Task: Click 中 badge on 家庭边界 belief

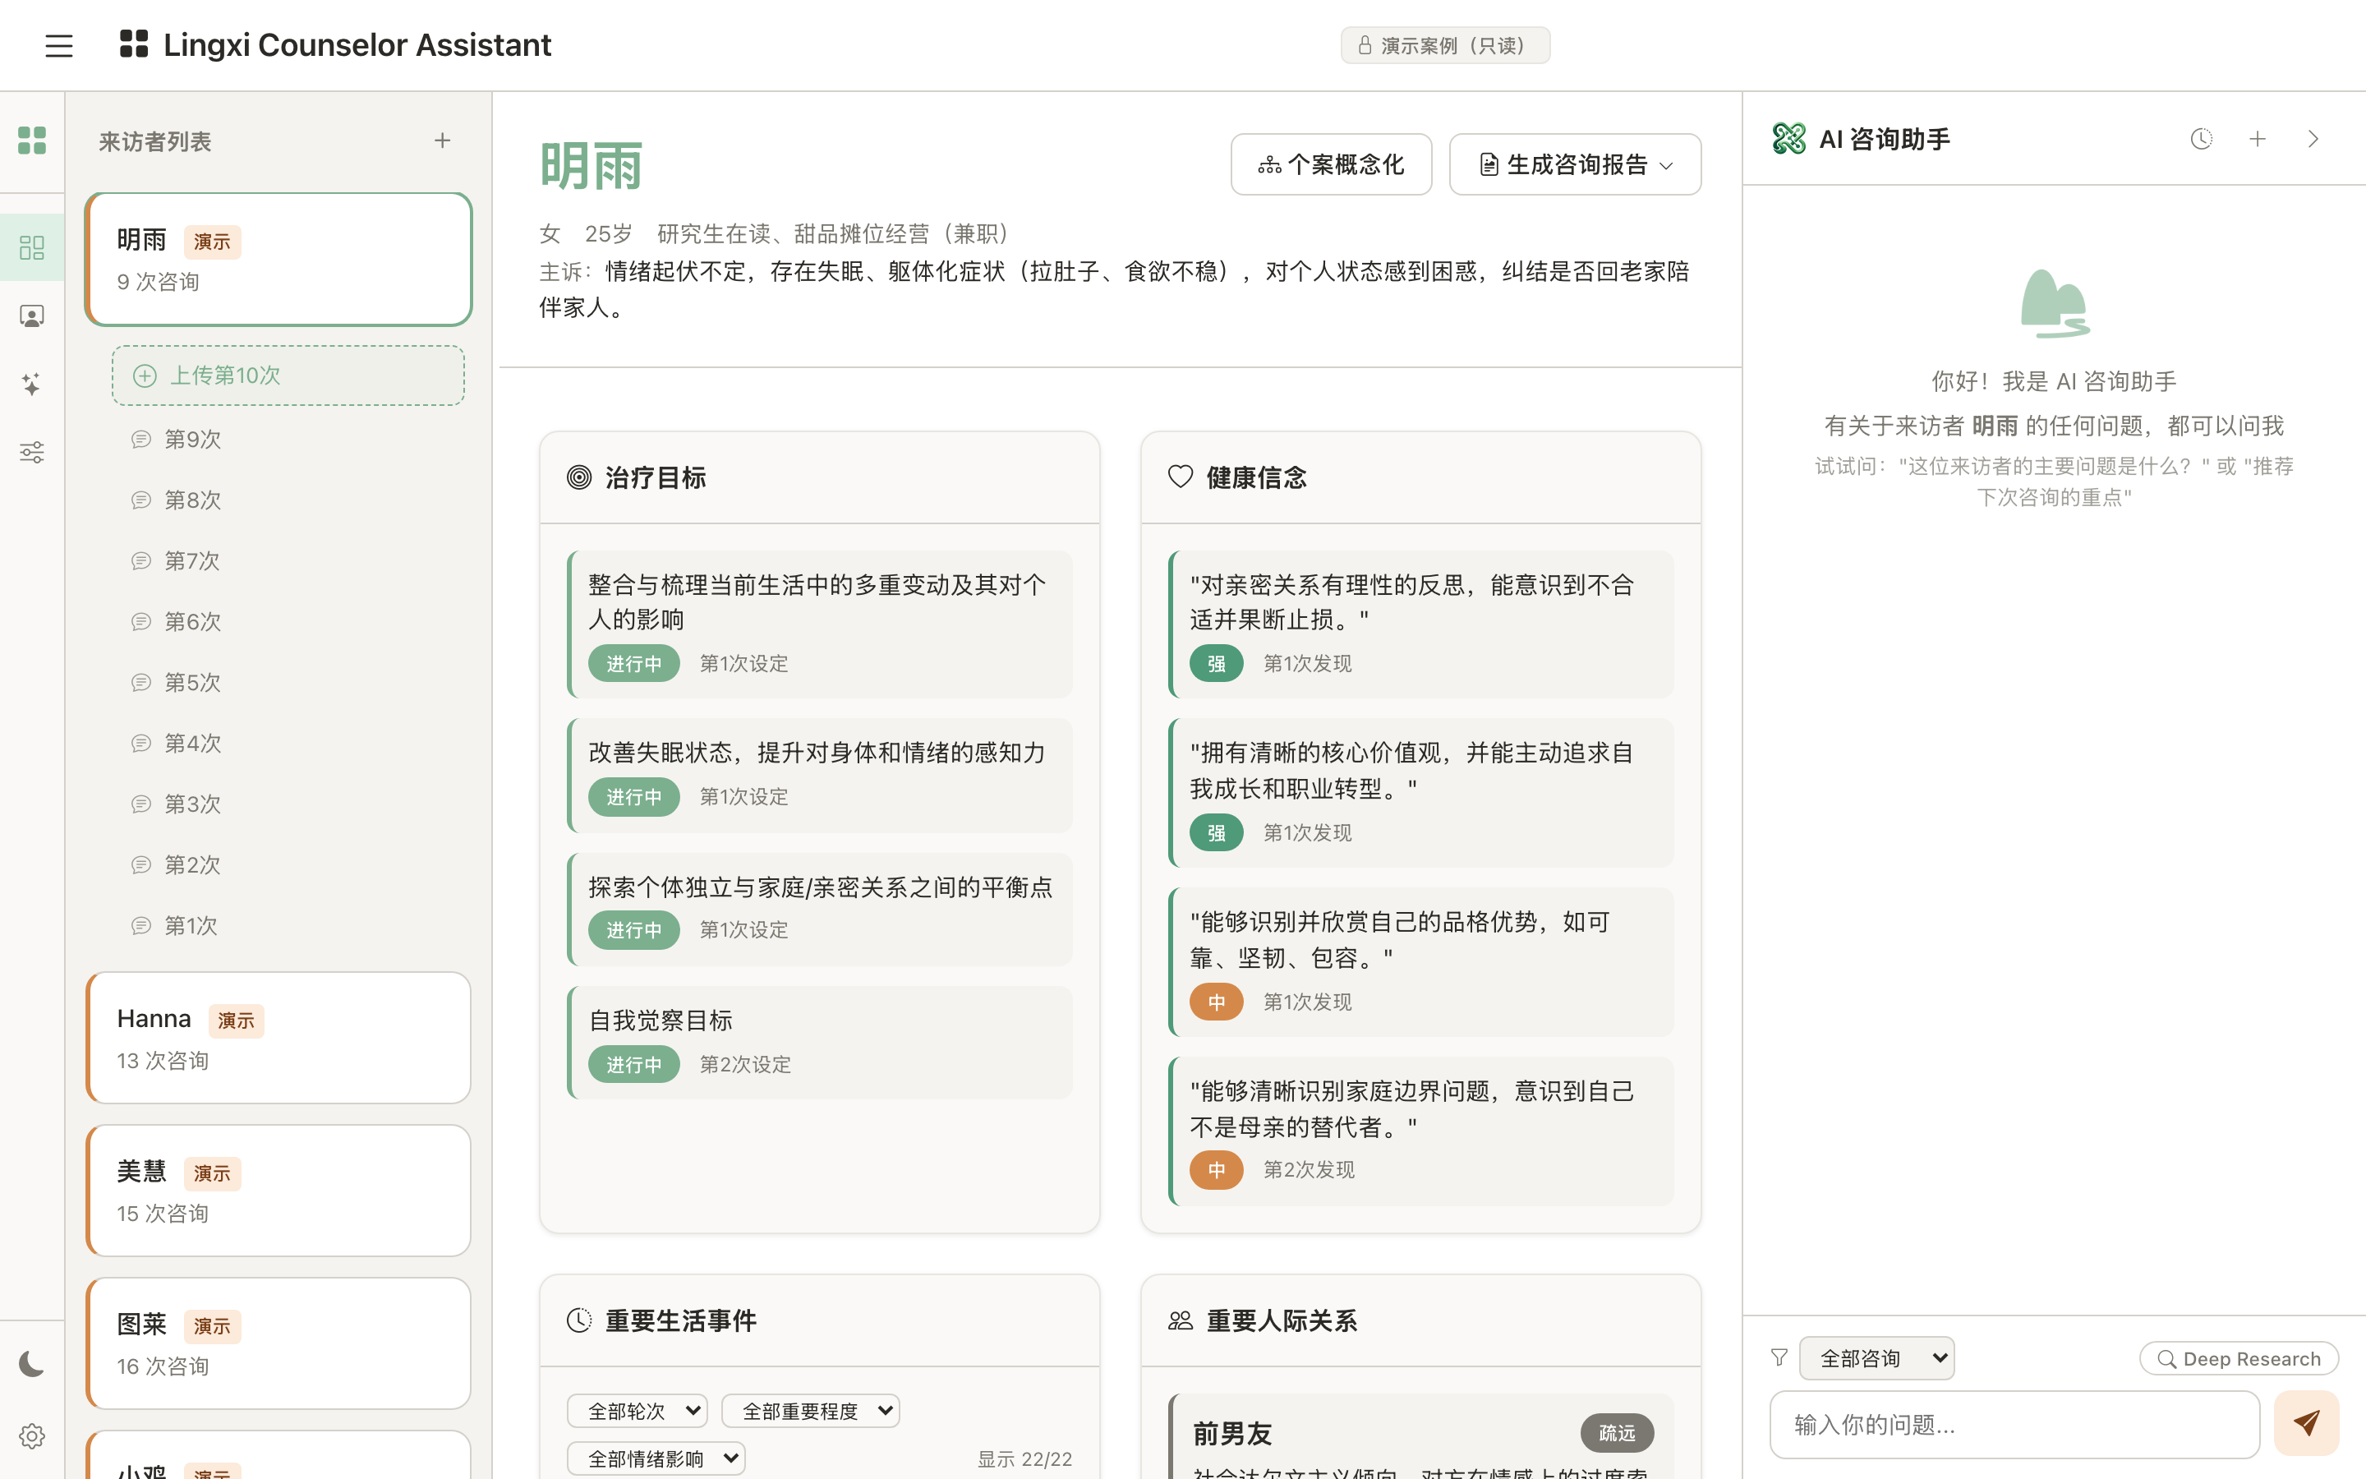Action: [x=1216, y=1170]
